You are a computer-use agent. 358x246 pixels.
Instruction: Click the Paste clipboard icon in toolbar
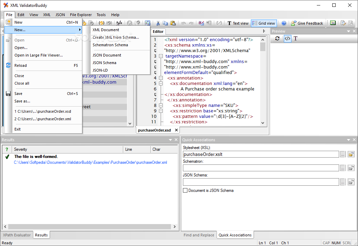pyautogui.click(x=173, y=23)
